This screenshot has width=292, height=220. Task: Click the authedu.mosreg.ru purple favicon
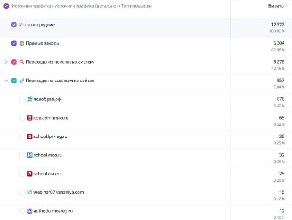30,211
